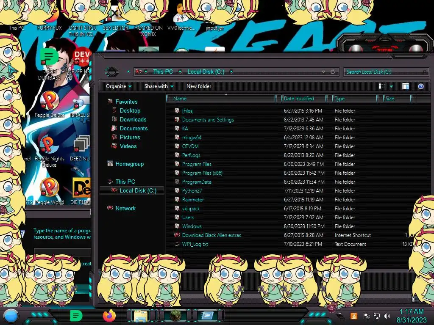Sort by the Date modified column
Screen dimensions: 434x325
point(304,99)
